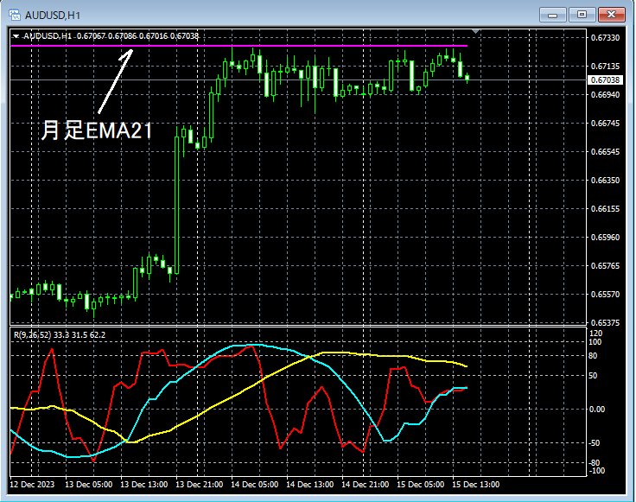The image size is (636, 502).
Task: Click the R(9,26,52) indicator label
Action: pos(60,335)
